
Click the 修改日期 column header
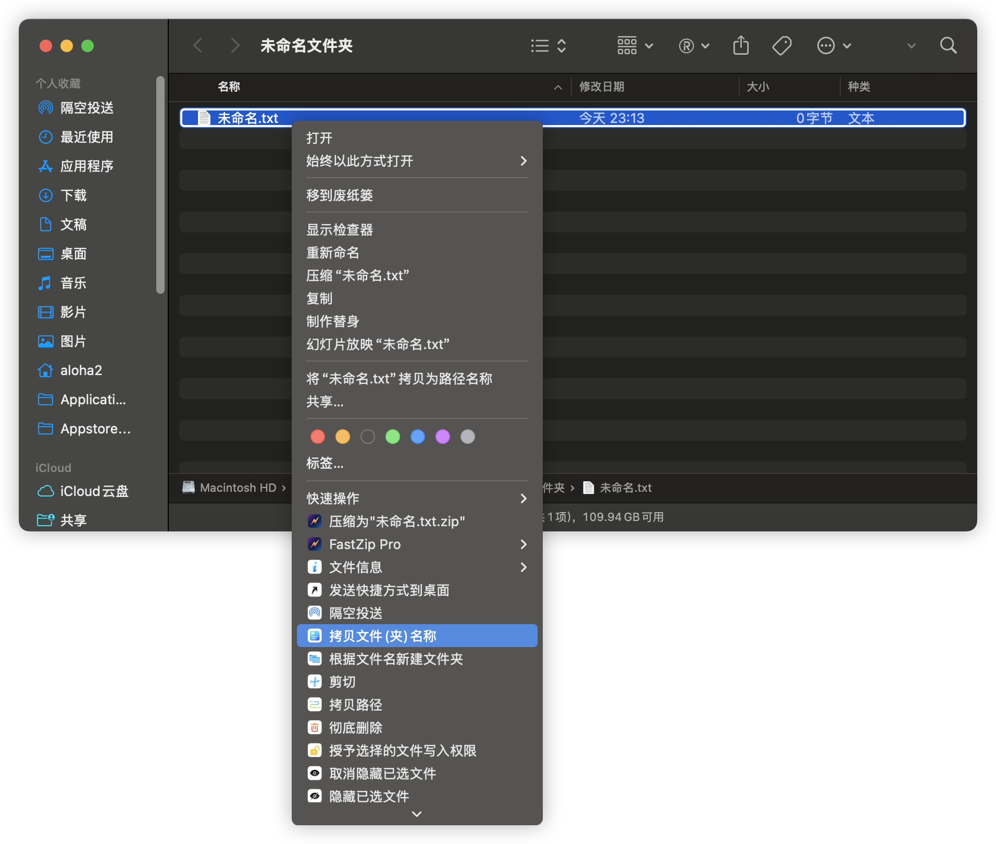click(602, 87)
